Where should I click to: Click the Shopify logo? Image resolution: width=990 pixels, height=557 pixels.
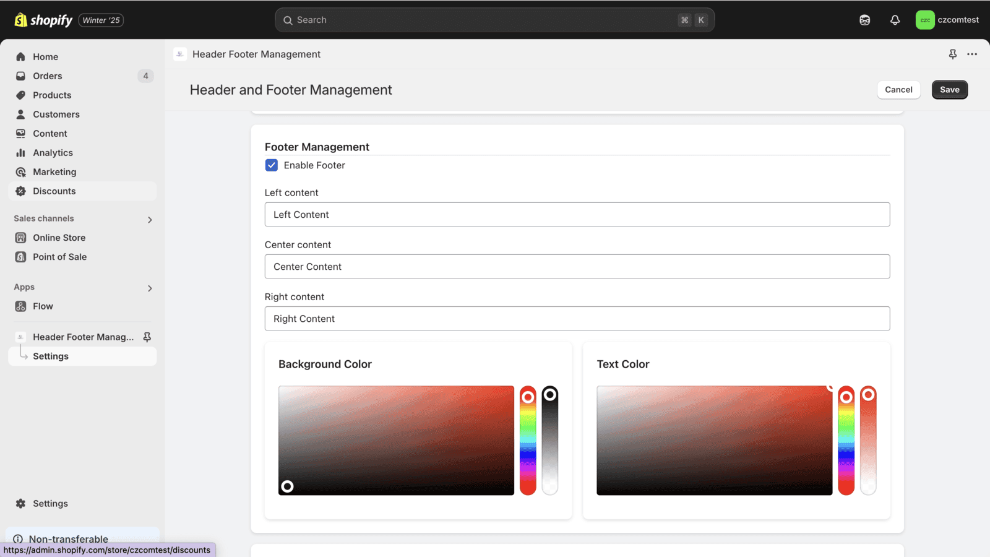click(43, 20)
